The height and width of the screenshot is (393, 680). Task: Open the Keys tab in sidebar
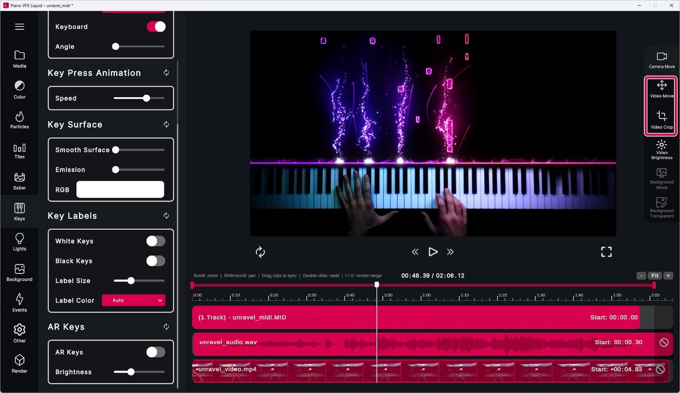tap(20, 212)
